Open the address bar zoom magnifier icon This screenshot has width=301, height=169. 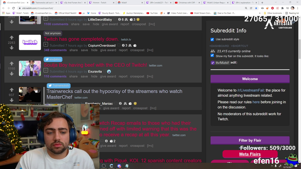[246, 8]
